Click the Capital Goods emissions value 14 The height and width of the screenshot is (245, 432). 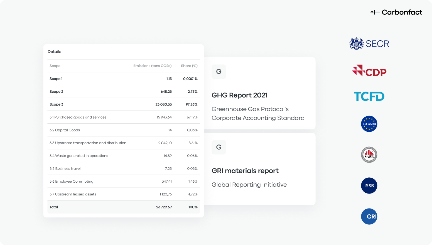click(170, 130)
